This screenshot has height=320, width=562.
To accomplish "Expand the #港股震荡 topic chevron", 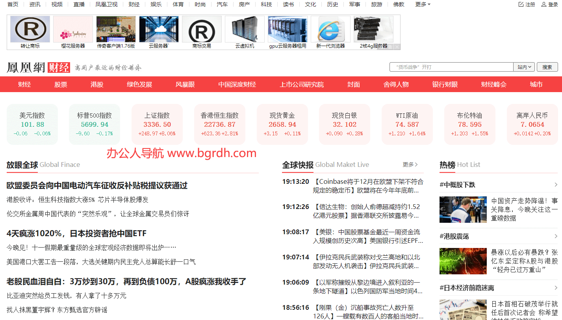I will [x=555, y=237].
